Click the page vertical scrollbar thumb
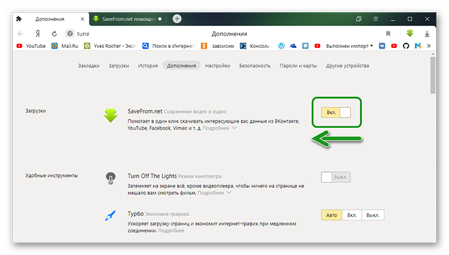449x255 pixels. 433,75
